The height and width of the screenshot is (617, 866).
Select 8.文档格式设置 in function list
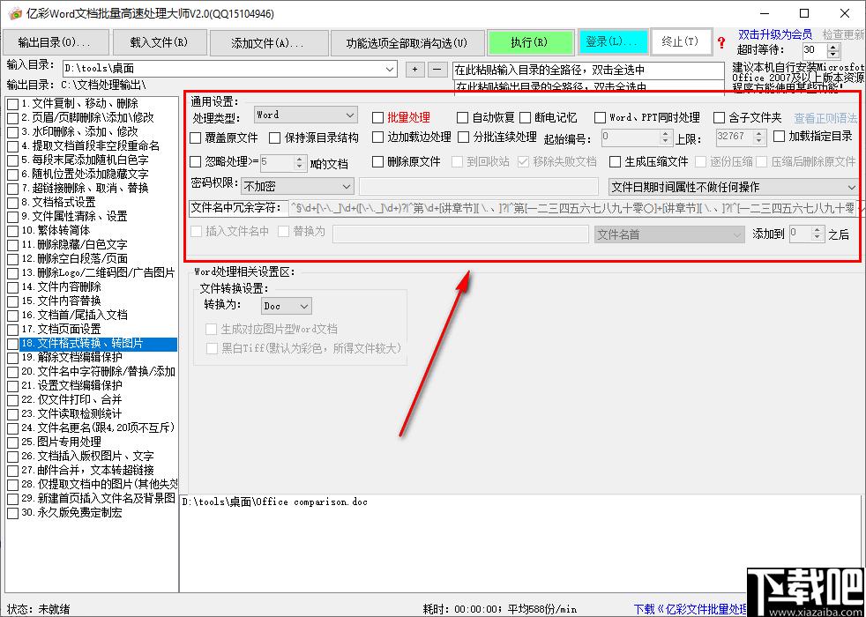[58, 202]
